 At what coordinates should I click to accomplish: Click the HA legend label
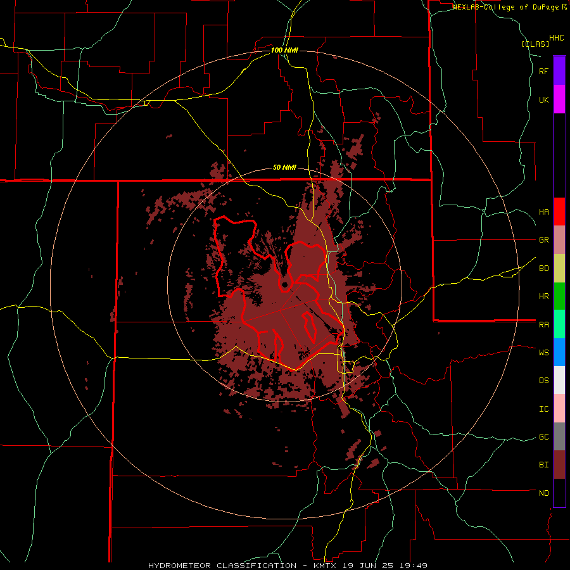543,212
